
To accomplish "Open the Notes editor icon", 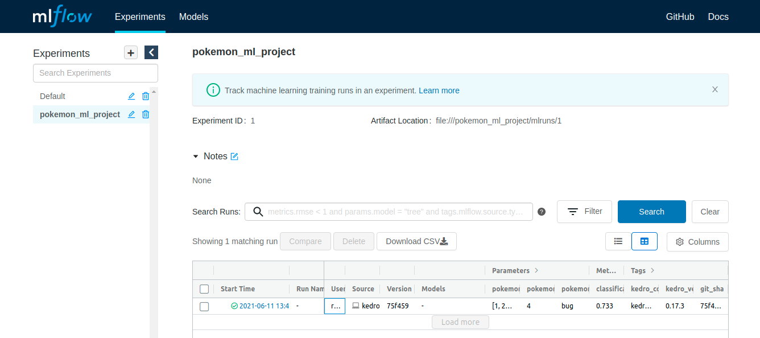I will pyautogui.click(x=233, y=156).
